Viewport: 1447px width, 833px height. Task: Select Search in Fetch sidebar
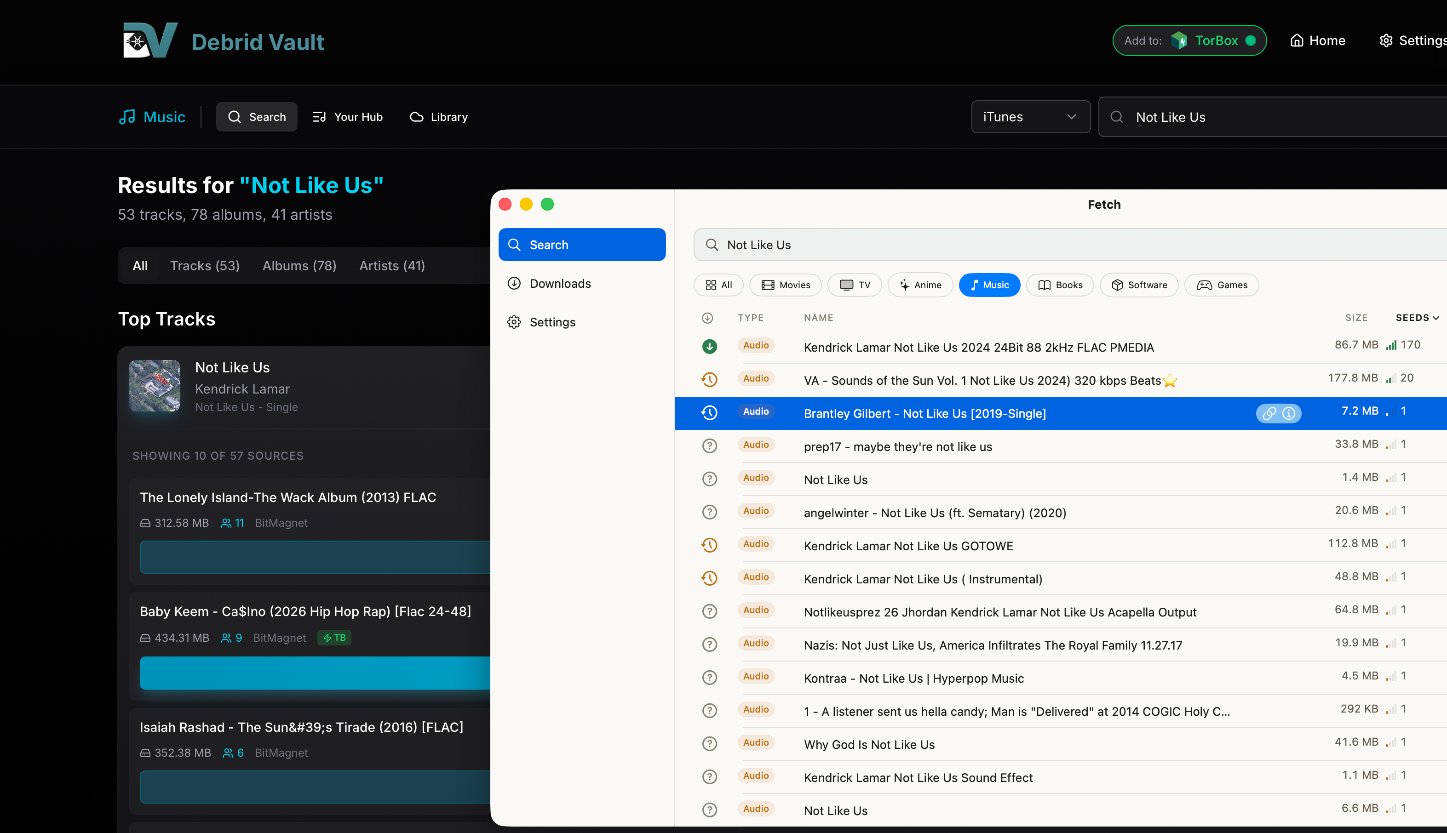click(x=582, y=245)
